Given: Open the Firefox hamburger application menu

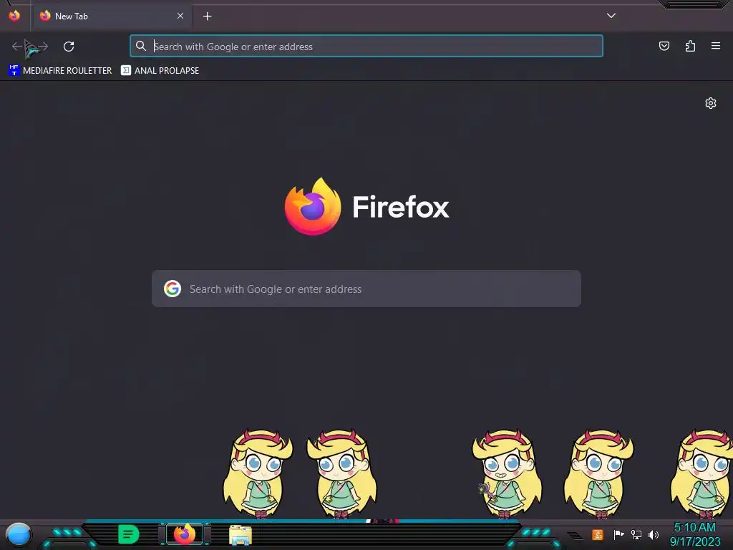Looking at the screenshot, I should (x=716, y=46).
